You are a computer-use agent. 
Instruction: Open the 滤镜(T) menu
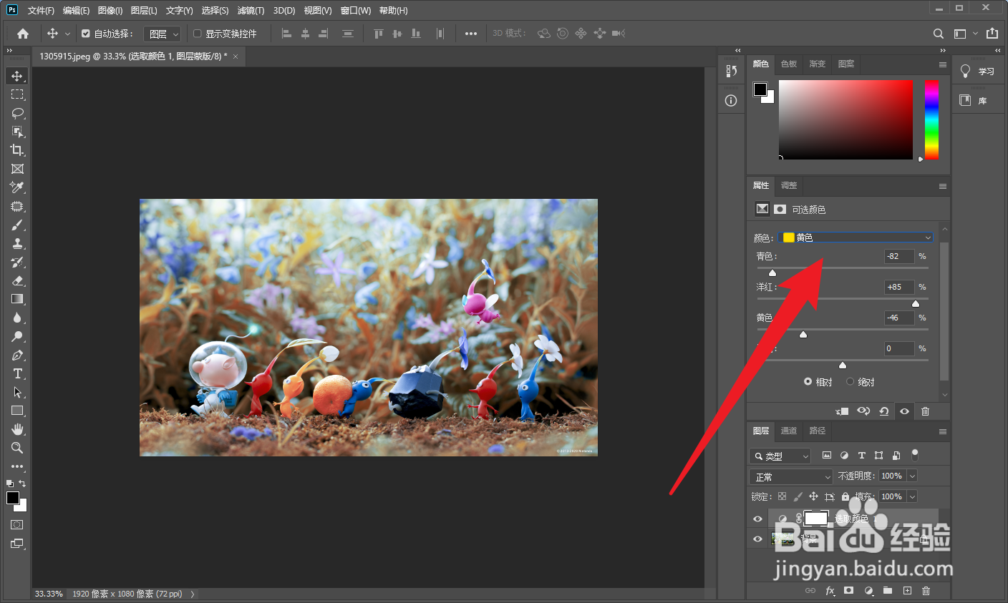[251, 11]
